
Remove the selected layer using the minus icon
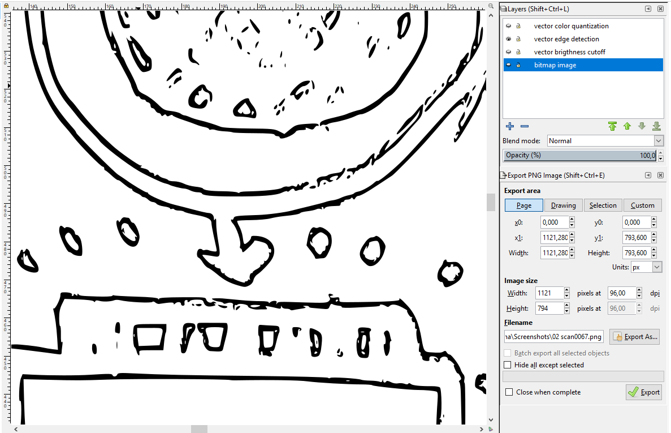[524, 126]
